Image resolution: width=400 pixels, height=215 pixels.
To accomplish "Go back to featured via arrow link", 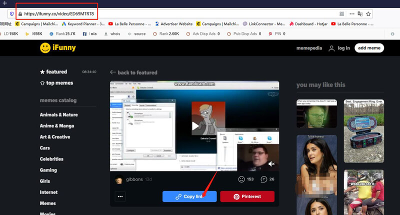I will coord(133,72).
